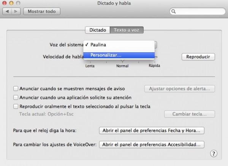This screenshot has width=228, height=166.
Task: Open the Accesibilidad preferences panel
Action: (x=152, y=145)
